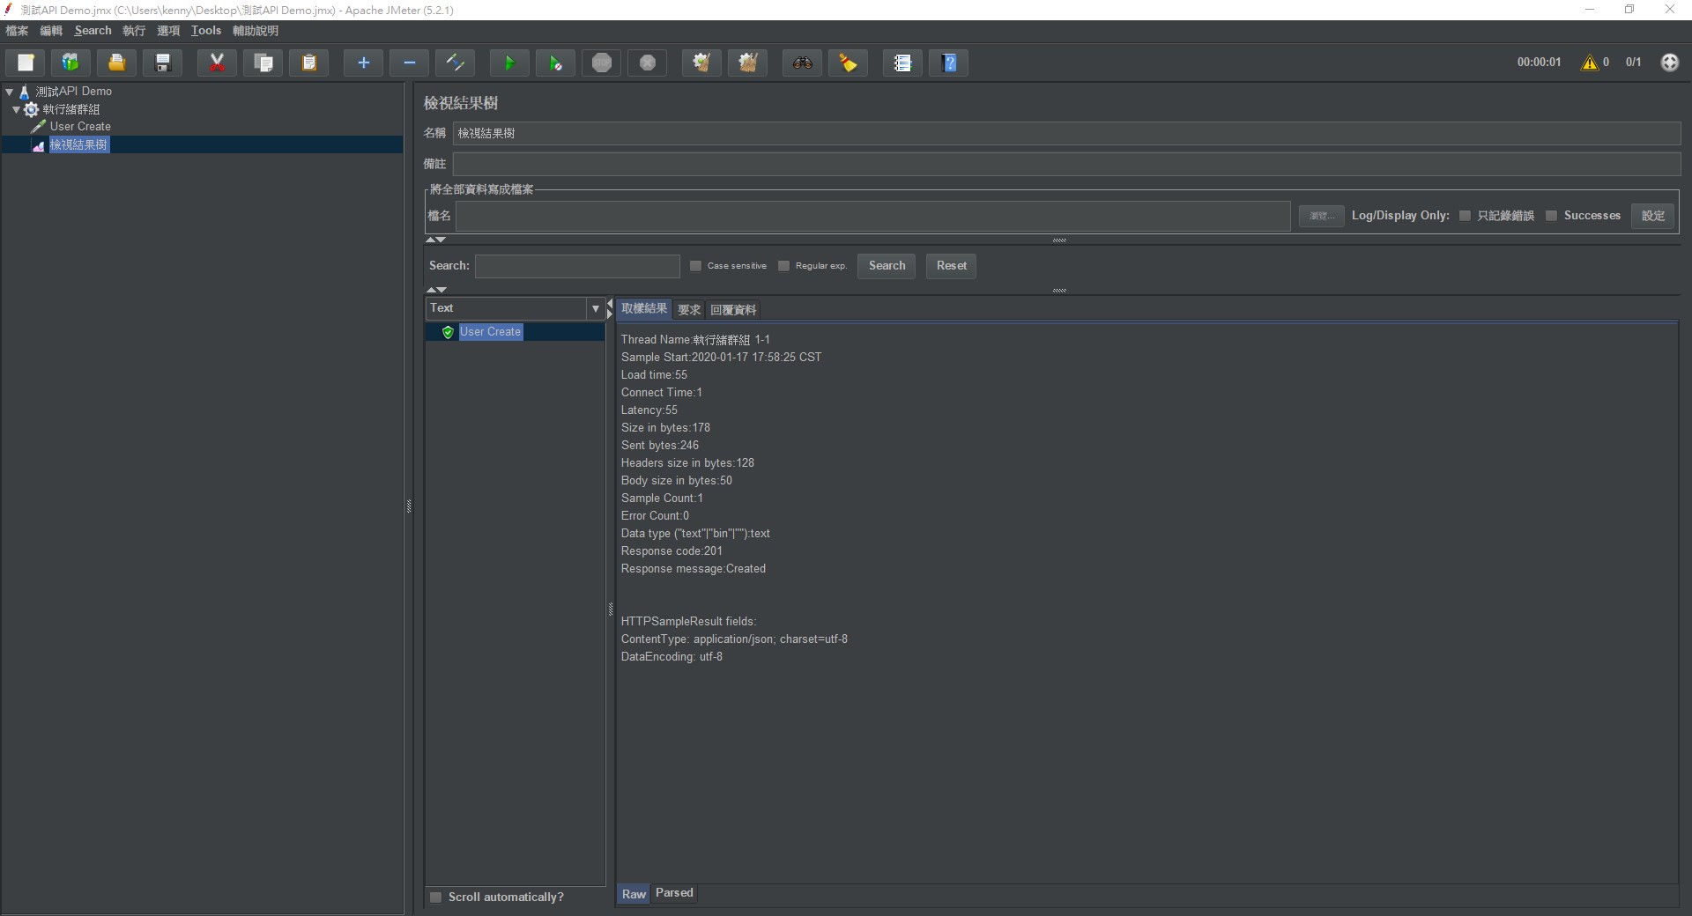Screen dimensions: 1692x916
Task: Collapse the 執行緒群組 thread group node
Action: 17,109
